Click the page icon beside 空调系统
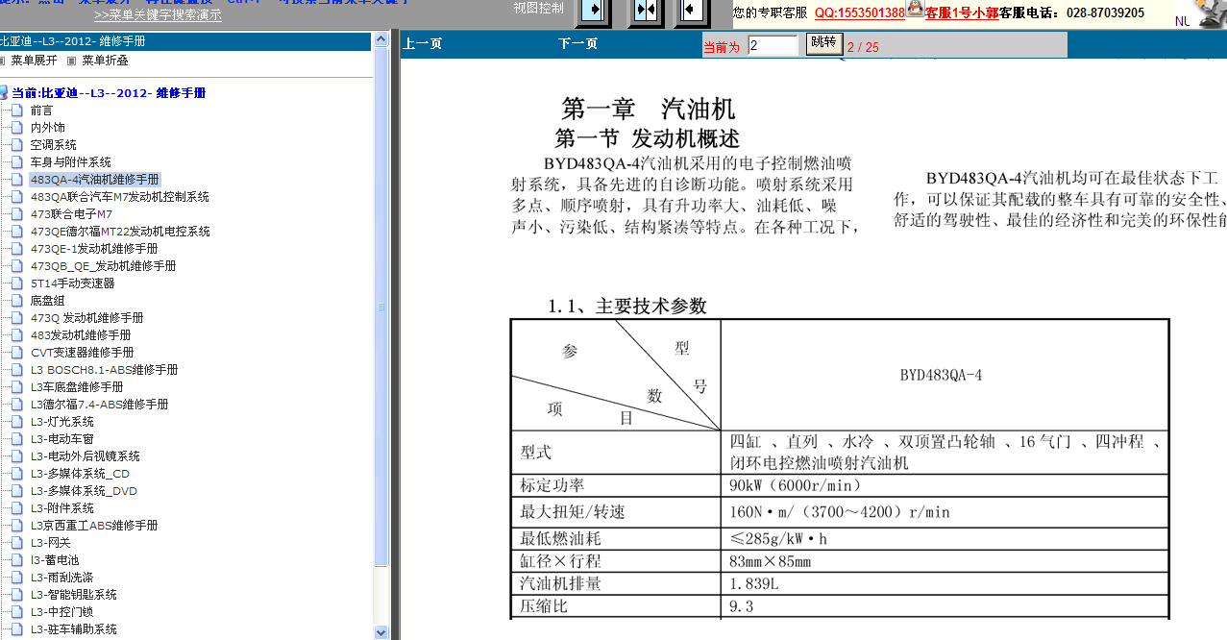 tap(16, 145)
